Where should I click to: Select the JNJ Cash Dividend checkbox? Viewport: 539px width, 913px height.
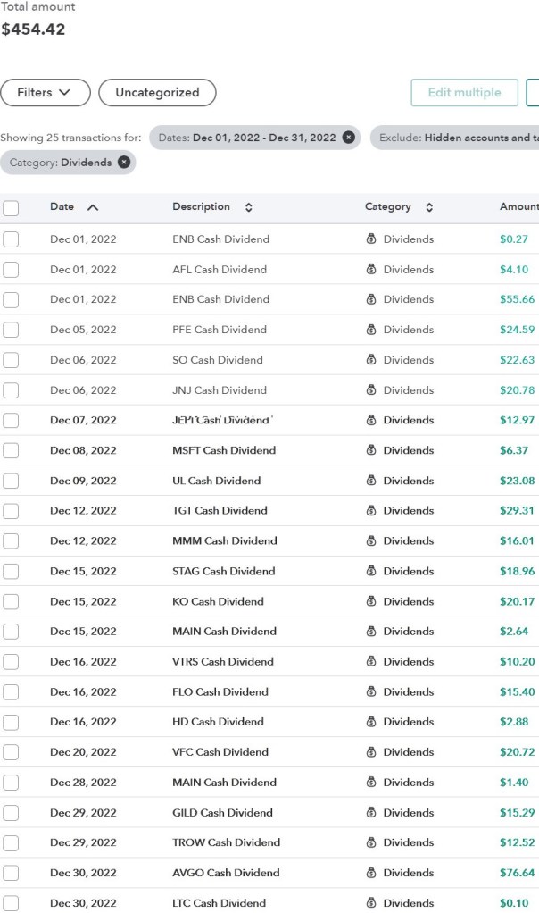[x=11, y=390]
